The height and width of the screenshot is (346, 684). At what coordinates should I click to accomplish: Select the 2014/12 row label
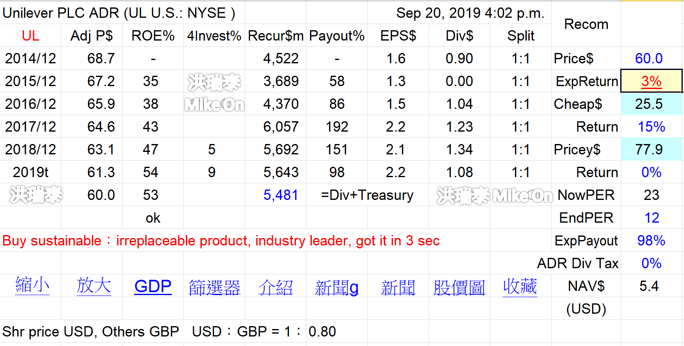point(31,58)
